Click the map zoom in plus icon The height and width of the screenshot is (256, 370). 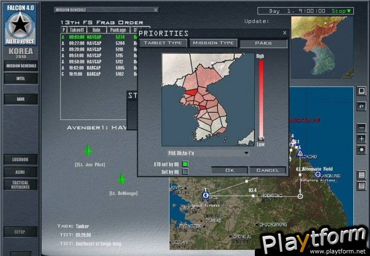[x=362, y=139]
